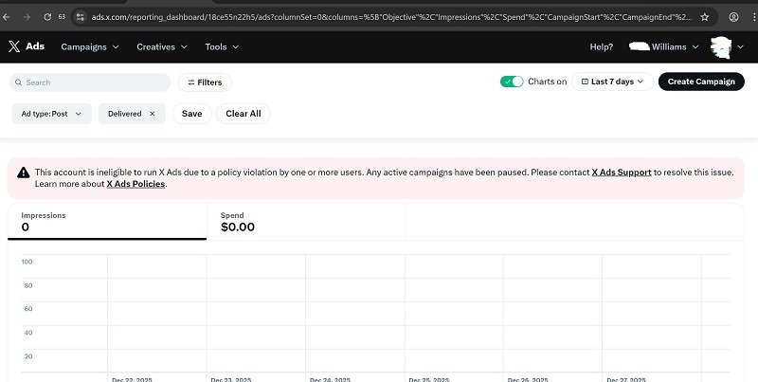Open the Ad type: Post dropdown
This screenshot has height=382, width=758.
[x=51, y=114]
